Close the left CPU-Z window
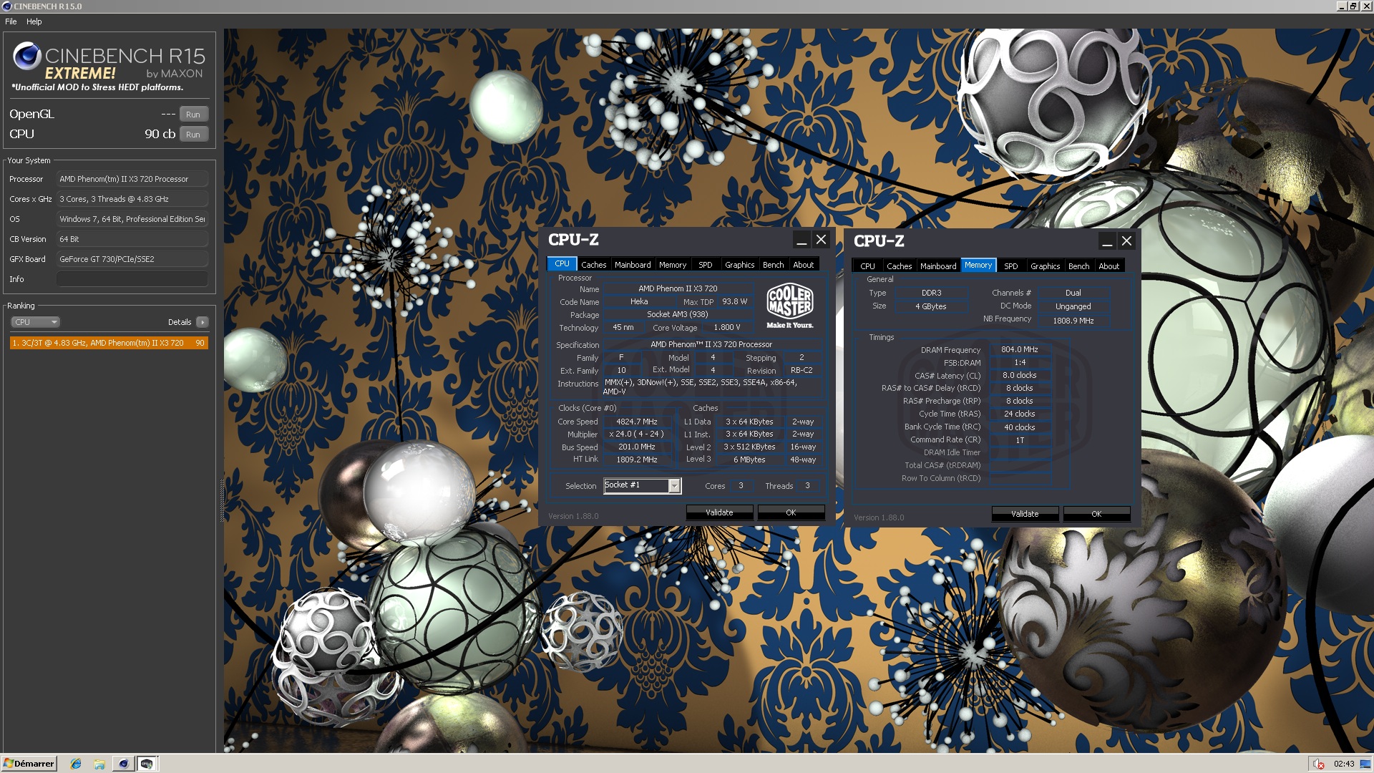Screen dimensions: 1374x773 (x=822, y=240)
